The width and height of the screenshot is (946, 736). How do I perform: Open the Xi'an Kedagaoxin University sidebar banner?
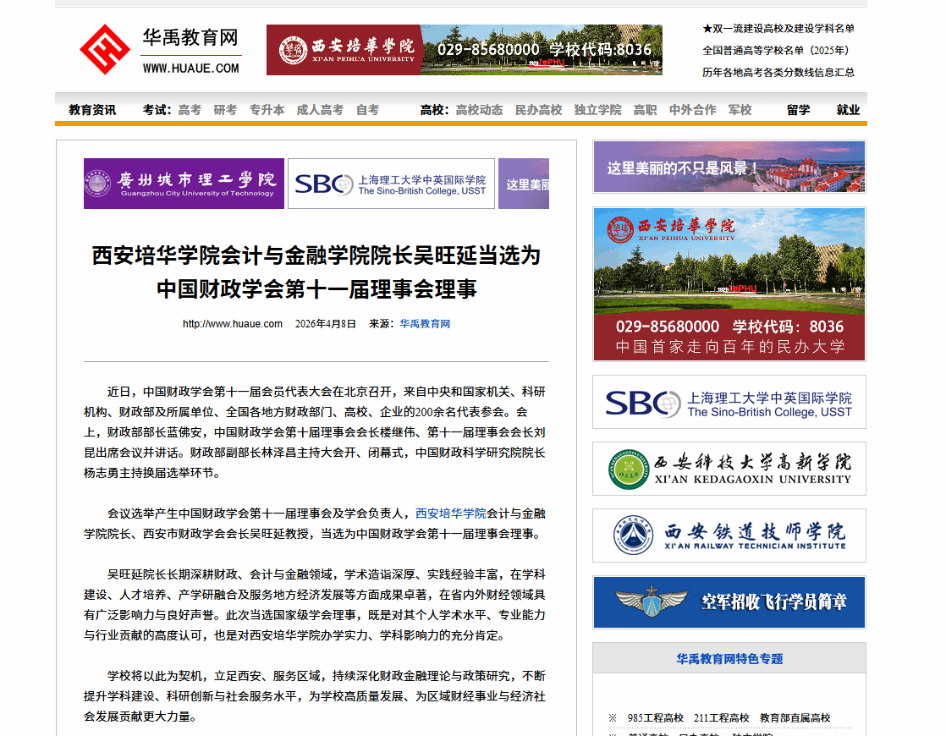(729, 469)
